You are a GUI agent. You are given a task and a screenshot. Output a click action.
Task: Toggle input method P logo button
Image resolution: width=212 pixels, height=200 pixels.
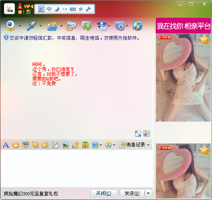[x=41, y=9]
